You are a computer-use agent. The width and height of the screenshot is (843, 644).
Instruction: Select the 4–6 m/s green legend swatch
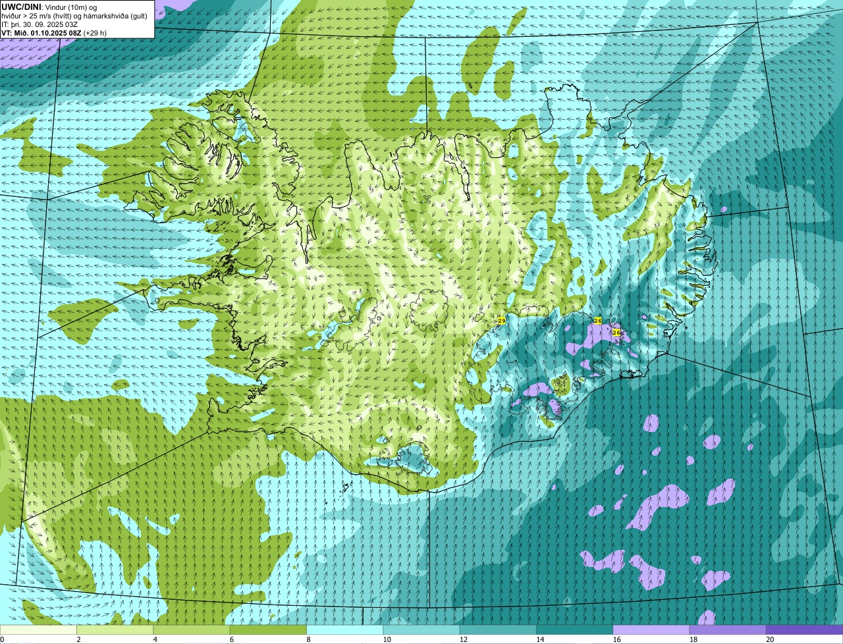point(192,630)
